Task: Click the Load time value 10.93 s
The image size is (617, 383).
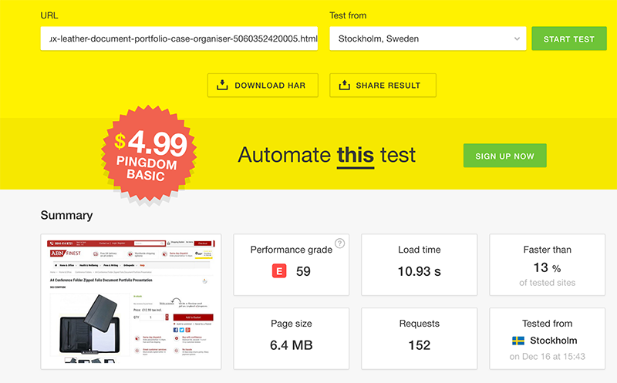Action: click(419, 271)
